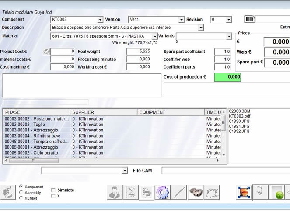Click the Processing minutes field
The height and width of the screenshot is (211, 290).
[138, 59]
